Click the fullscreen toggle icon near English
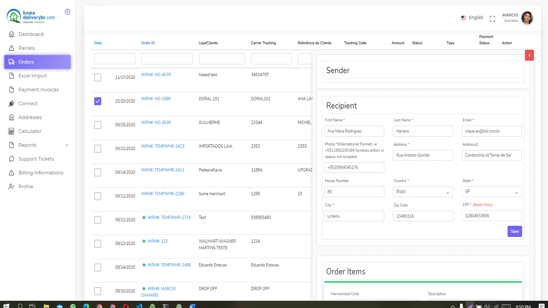 pos(492,19)
